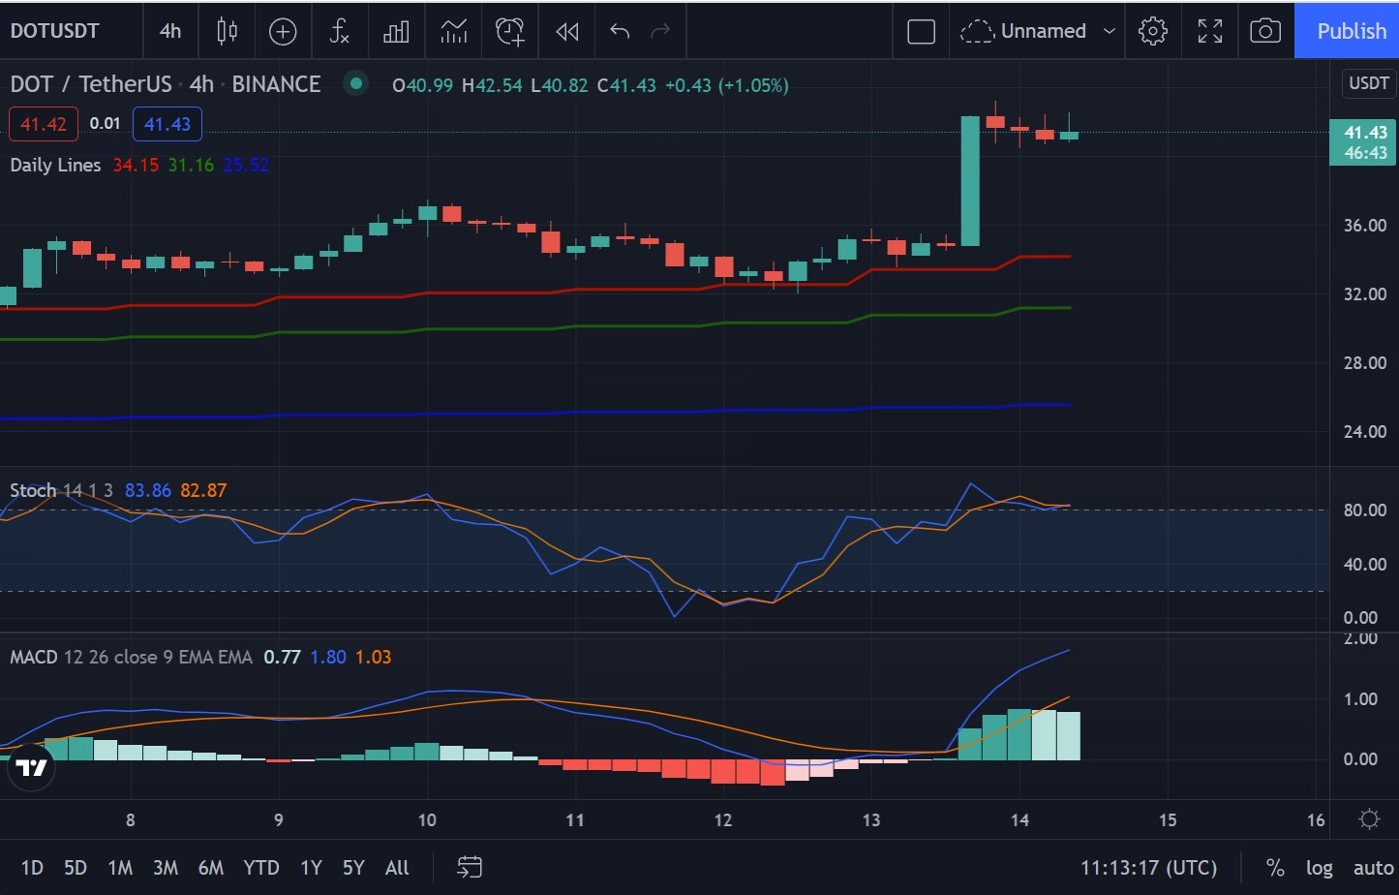Open the fx indicators menu
Screen dimensions: 1399x895
pos(339,31)
